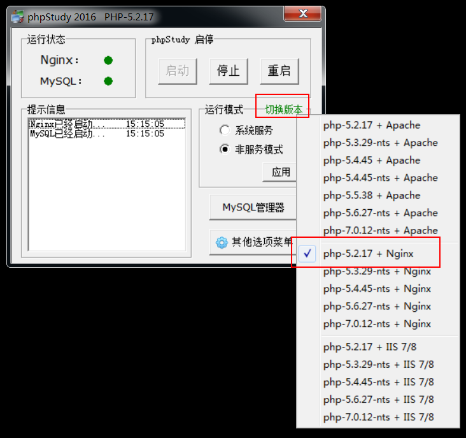Click the 'MySQL:' status label
Viewport: 466px width, 438px height.
(x=61, y=81)
